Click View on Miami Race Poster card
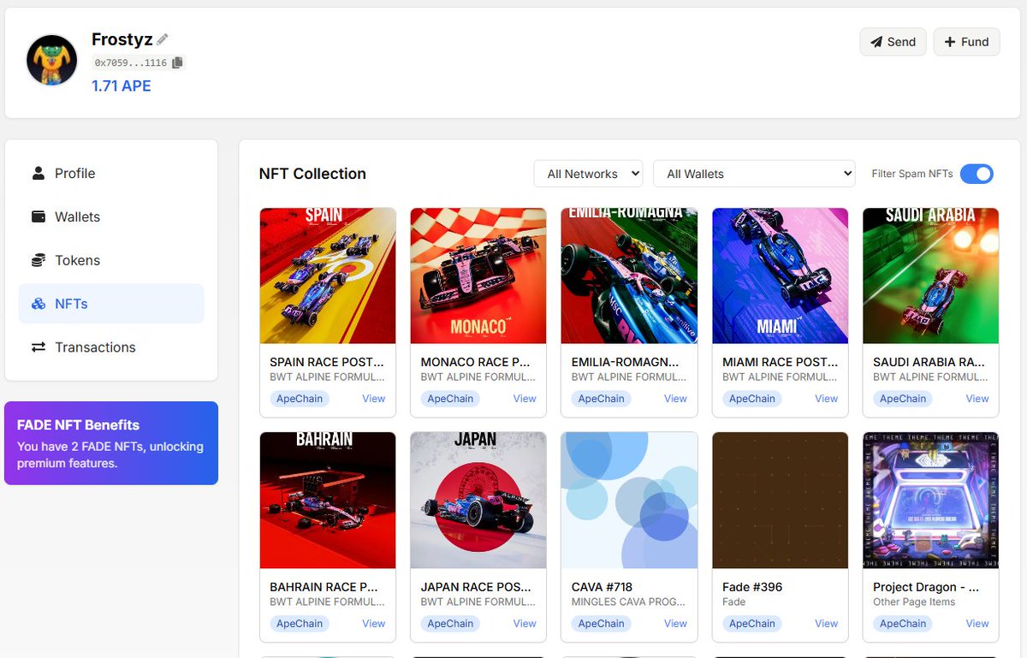Image resolution: width=1027 pixels, height=658 pixels. coord(826,399)
